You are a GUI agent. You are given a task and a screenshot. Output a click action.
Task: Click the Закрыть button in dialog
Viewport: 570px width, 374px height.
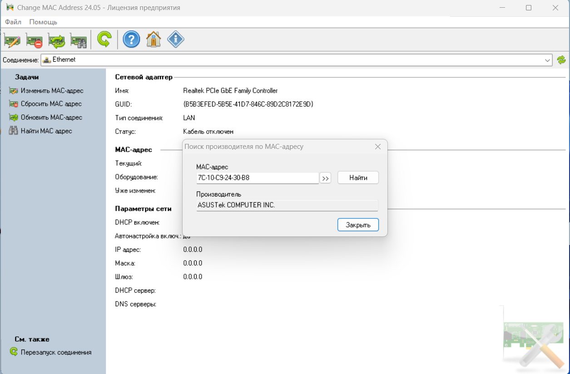(x=358, y=225)
